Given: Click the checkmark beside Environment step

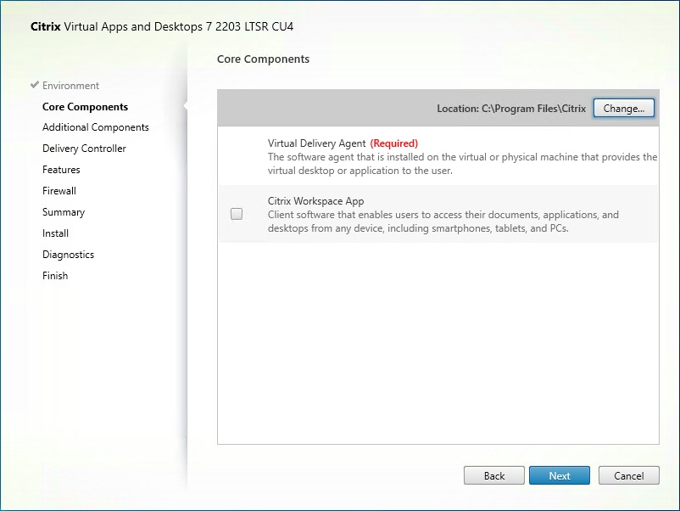Looking at the screenshot, I should (34, 85).
